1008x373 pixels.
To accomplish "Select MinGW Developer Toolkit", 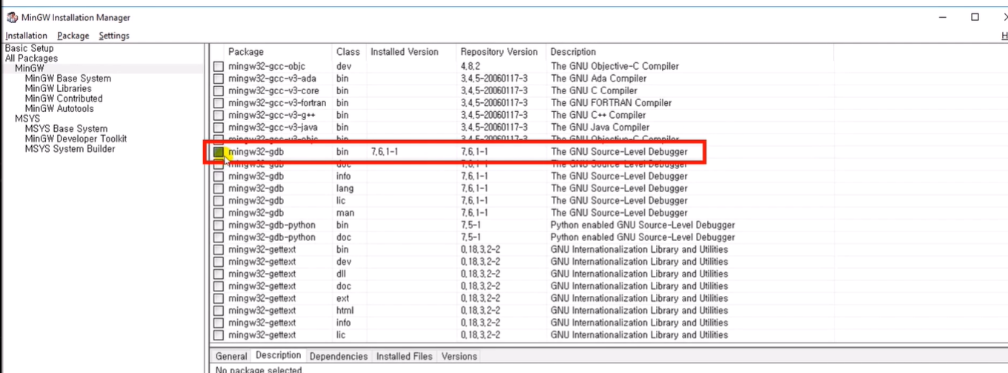I will pos(76,139).
